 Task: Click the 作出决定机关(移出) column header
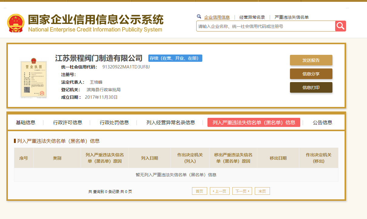(318, 158)
